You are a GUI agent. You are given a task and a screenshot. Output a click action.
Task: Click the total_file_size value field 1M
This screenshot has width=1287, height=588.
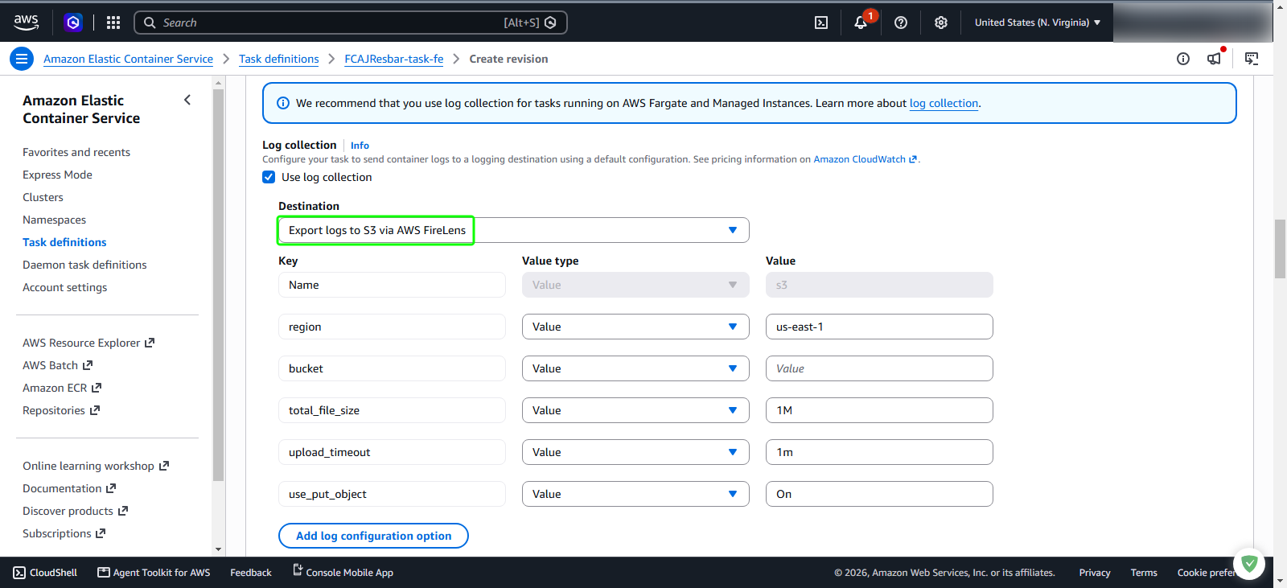[879, 410]
